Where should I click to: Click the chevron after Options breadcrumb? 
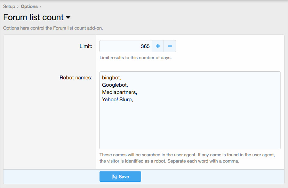pyautogui.click(x=40, y=7)
